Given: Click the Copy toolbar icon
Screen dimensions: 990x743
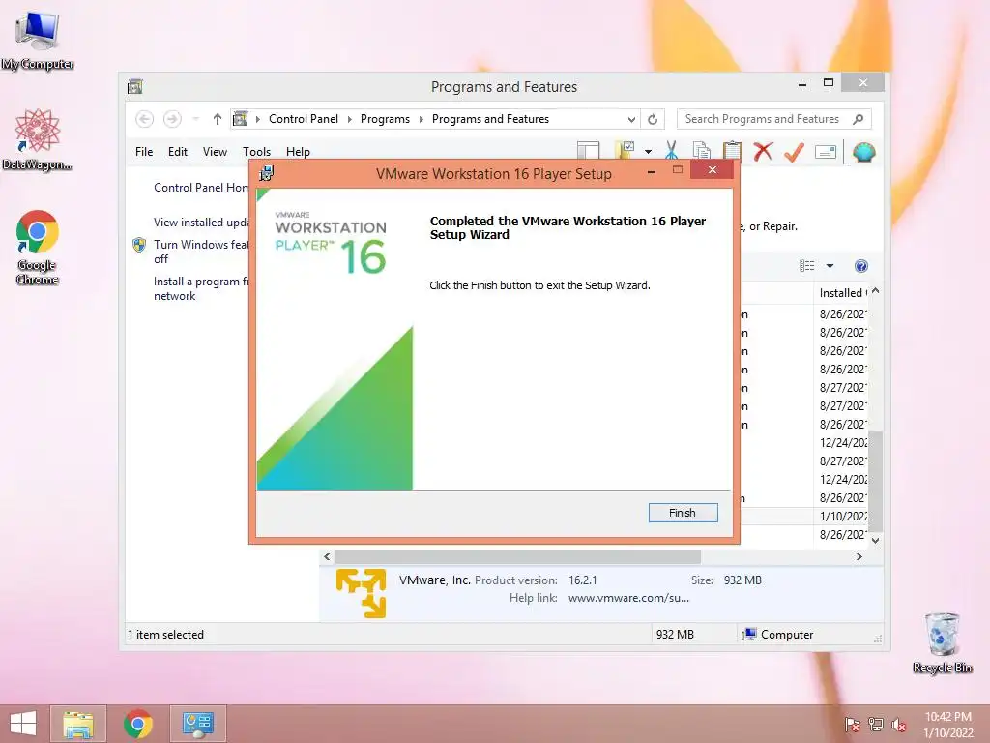Looking at the screenshot, I should pyautogui.click(x=702, y=151).
